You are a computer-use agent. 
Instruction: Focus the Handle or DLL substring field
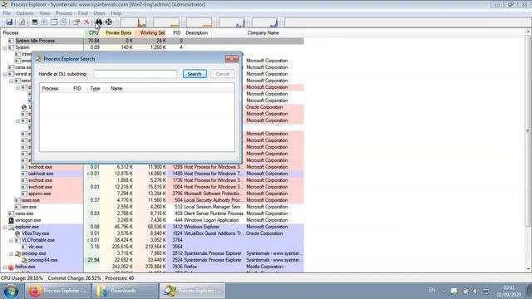[x=135, y=74]
